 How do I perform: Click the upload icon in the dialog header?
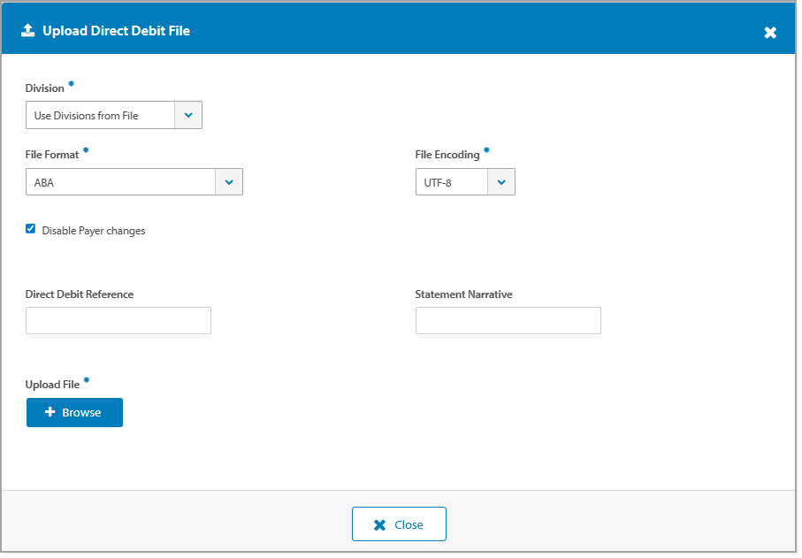point(27,29)
